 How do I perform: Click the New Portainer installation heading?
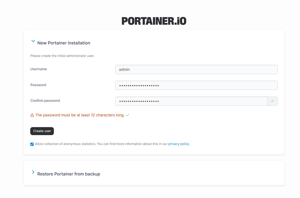tap(64, 43)
